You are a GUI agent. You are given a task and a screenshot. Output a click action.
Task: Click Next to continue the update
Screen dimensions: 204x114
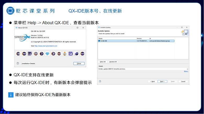tap(162, 81)
